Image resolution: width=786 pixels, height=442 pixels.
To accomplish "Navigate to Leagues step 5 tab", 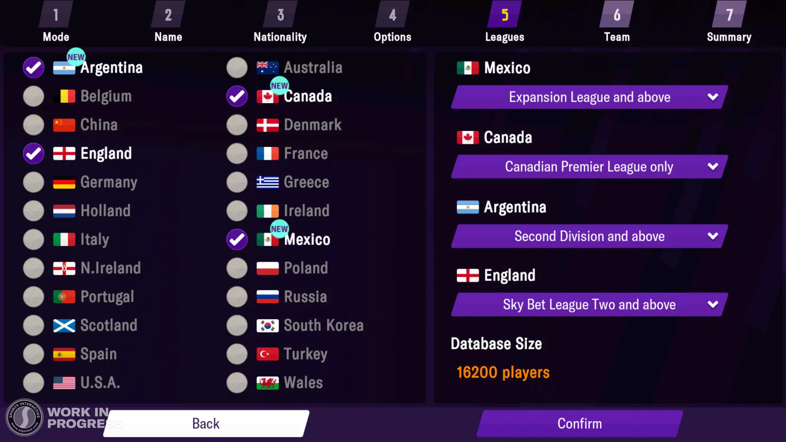I will (505, 23).
